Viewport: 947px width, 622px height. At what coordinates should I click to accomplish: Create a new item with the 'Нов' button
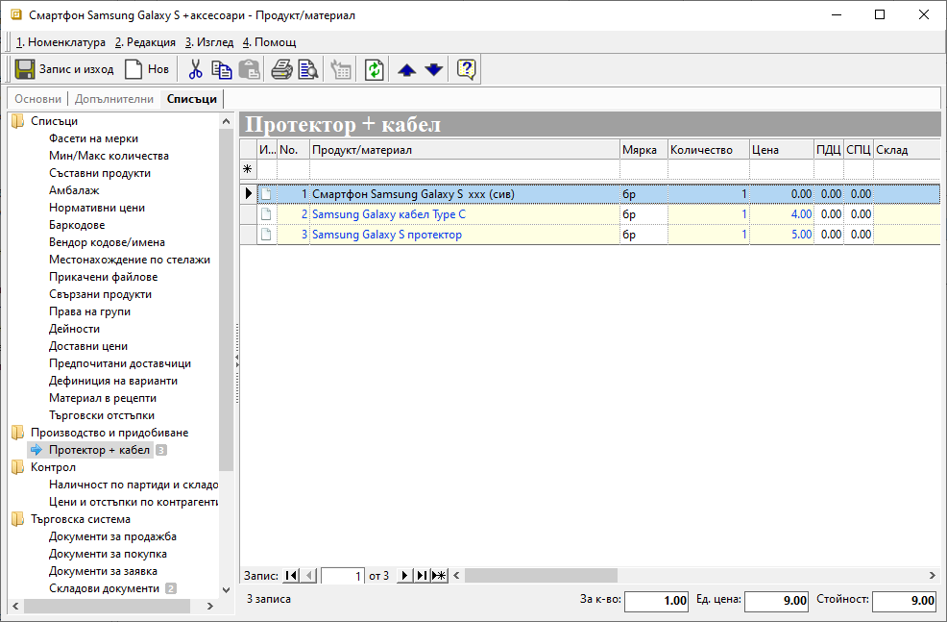click(147, 69)
